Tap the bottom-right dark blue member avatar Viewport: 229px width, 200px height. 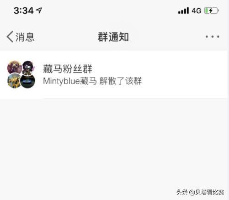coord(28,82)
